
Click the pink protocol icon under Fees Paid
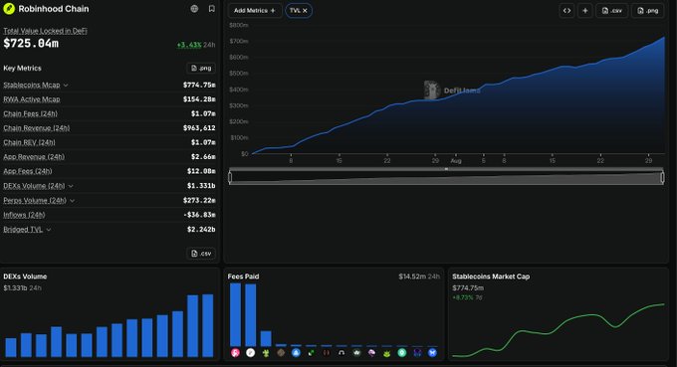(235, 353)
